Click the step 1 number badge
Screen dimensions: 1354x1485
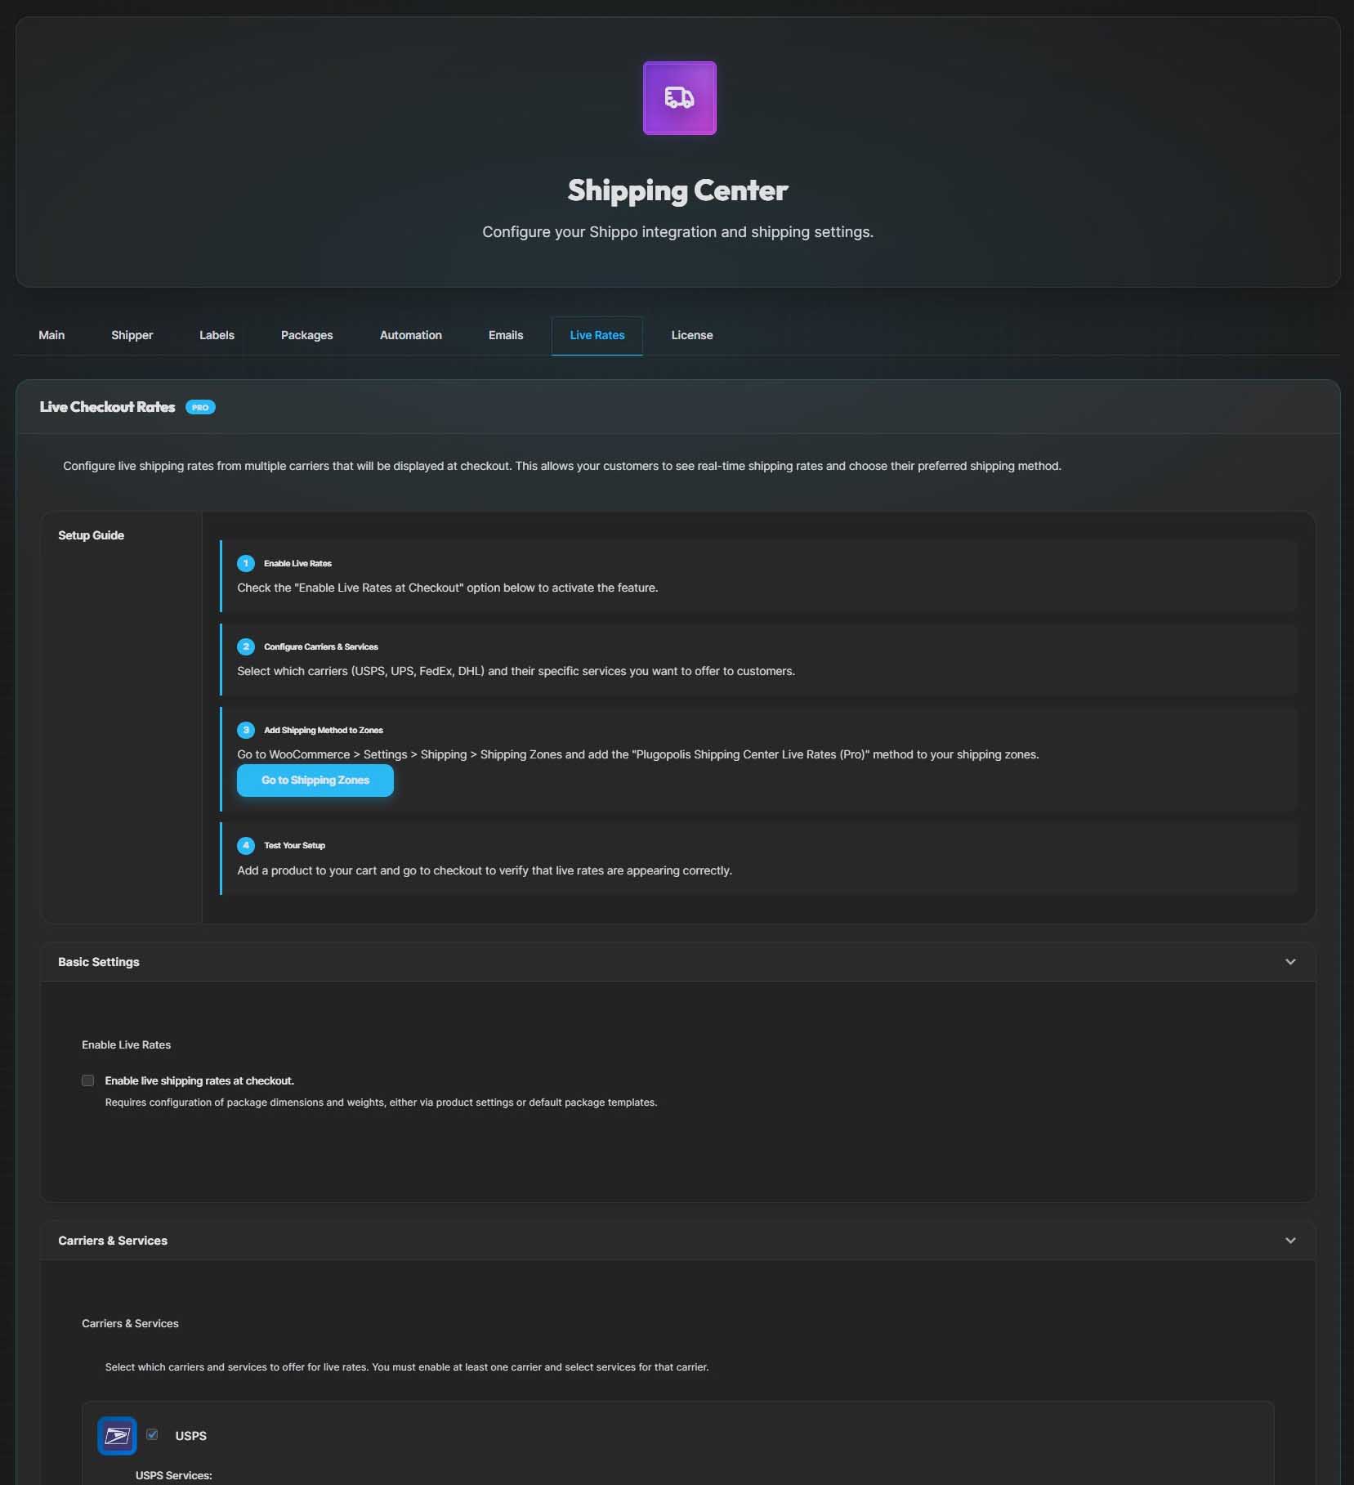click(x=246, y=563)
